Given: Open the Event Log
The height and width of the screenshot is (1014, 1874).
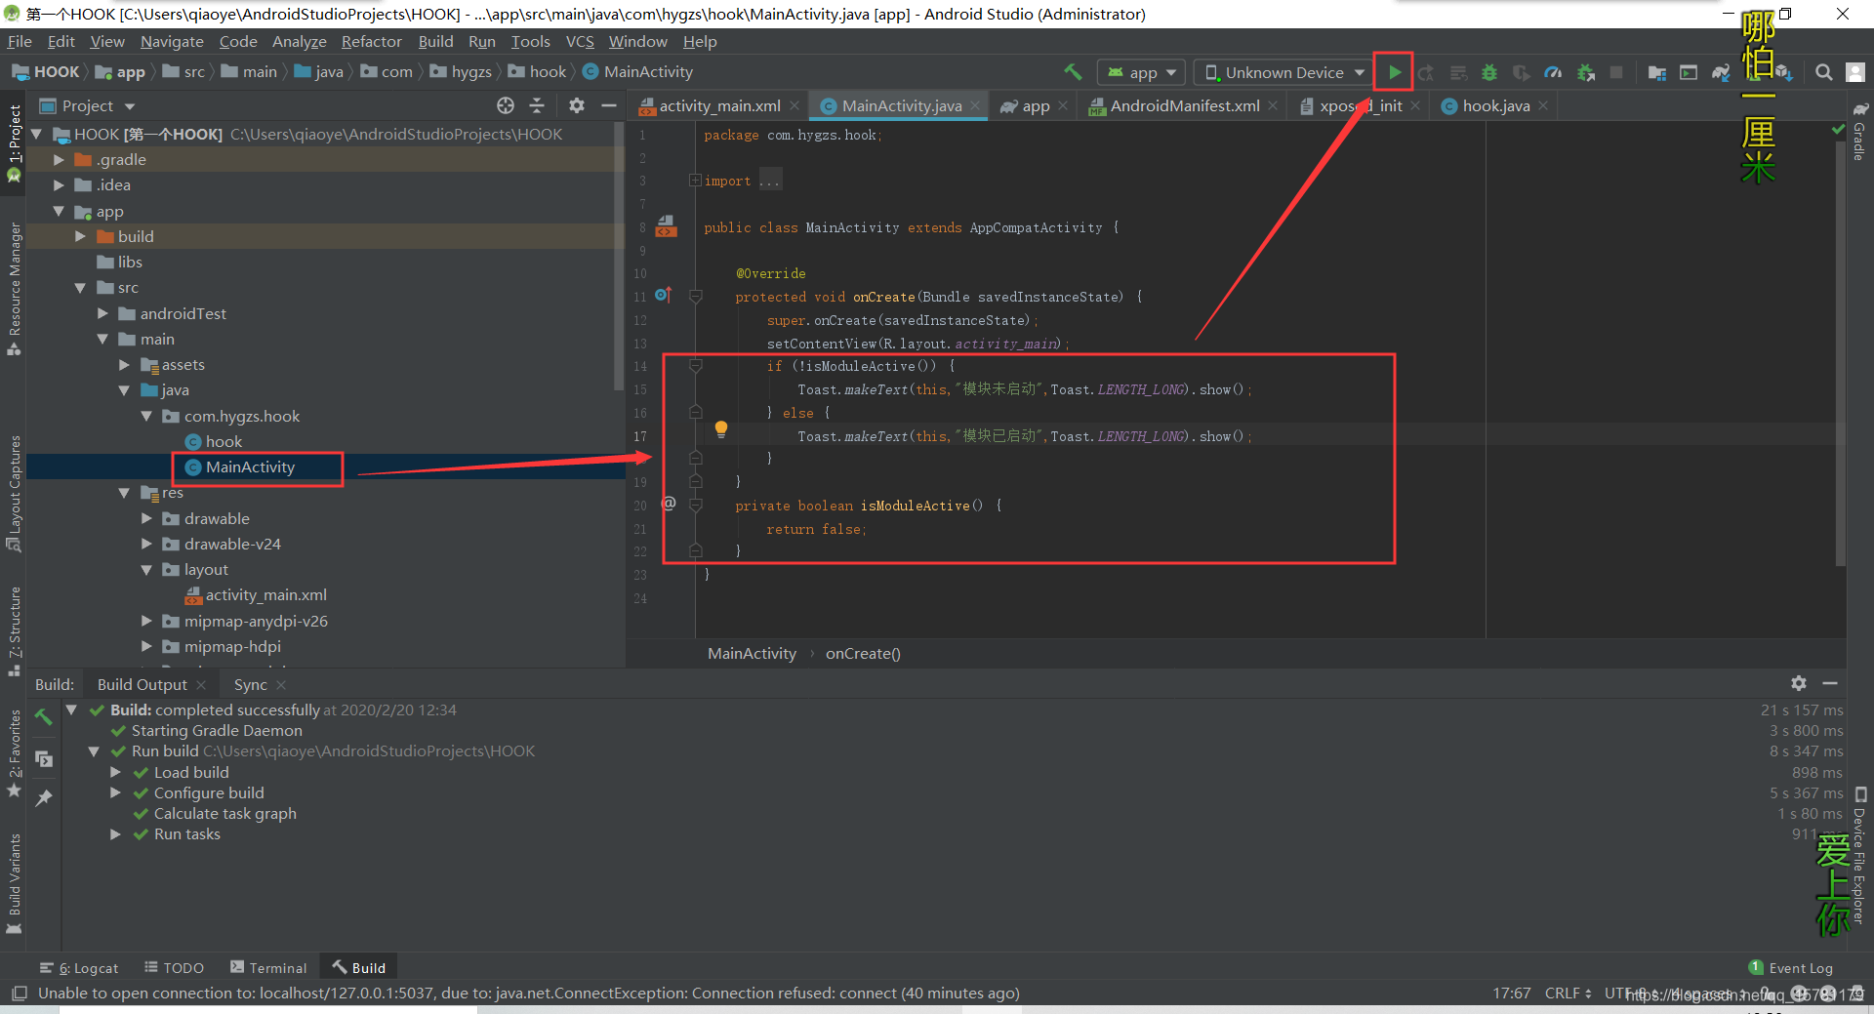Looking at the screenshot, I should [x=1791, y=967].
